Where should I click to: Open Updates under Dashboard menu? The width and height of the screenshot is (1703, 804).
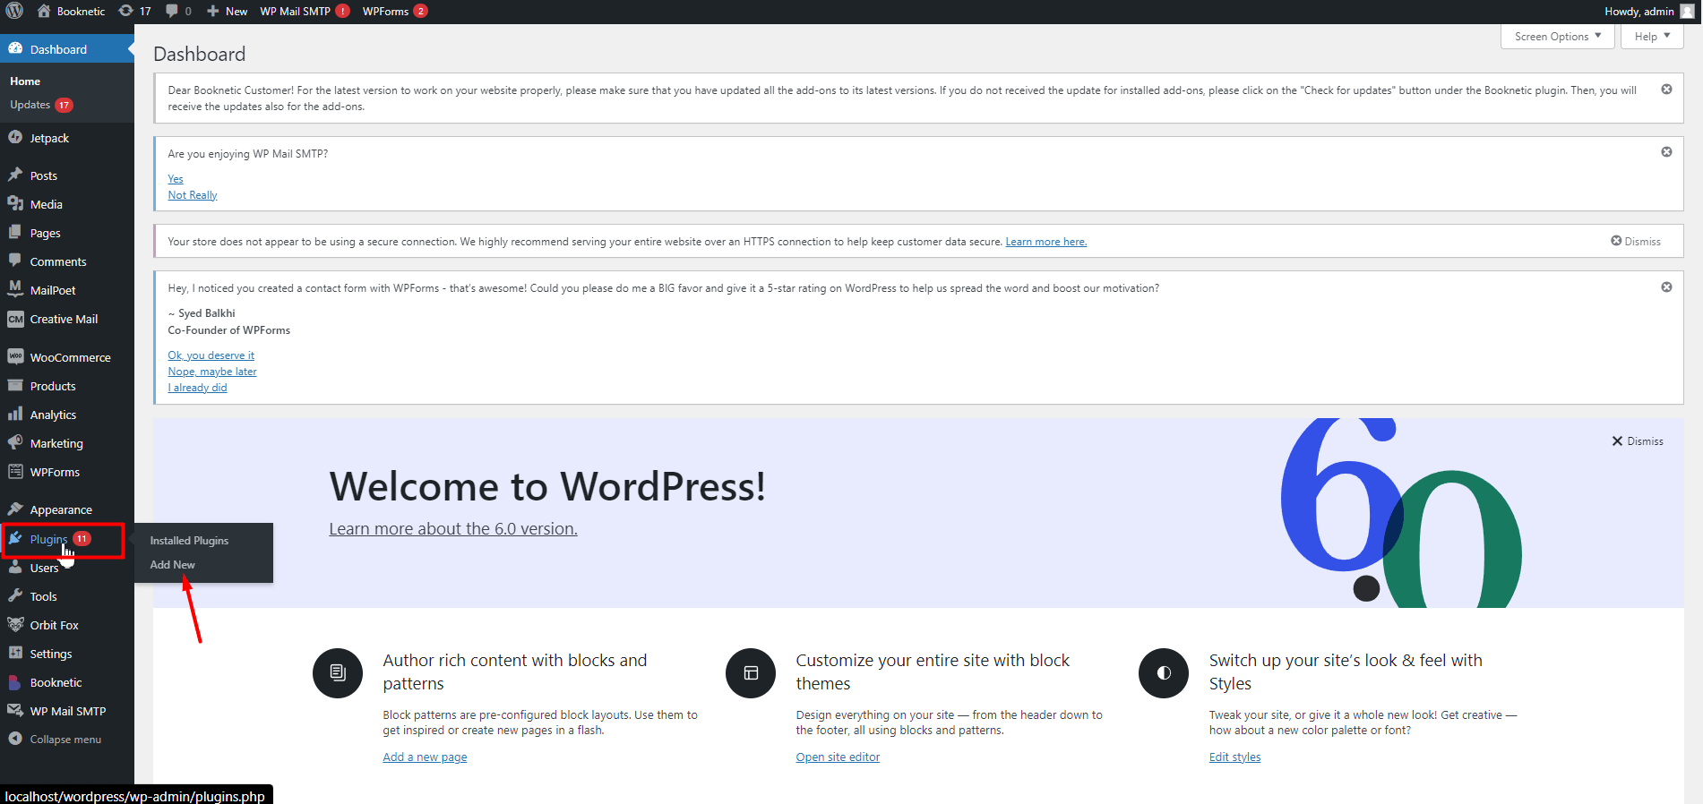(41, 105)
